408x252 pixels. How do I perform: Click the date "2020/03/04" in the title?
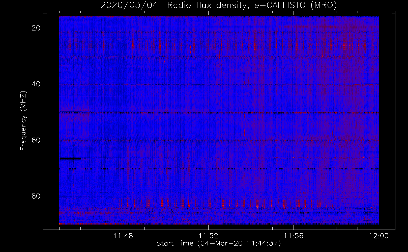click(129, 5)
